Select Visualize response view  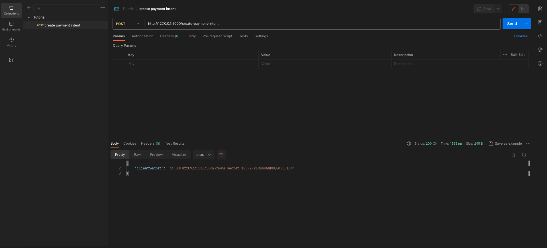(x=179, y=155)
